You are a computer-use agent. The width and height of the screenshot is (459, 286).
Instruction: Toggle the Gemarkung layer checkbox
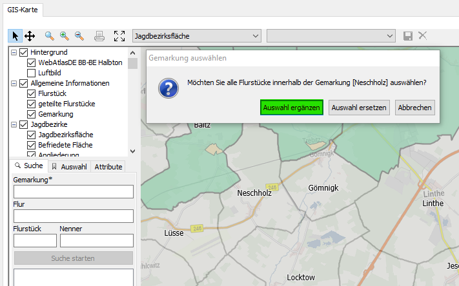(x=32, y=114)
